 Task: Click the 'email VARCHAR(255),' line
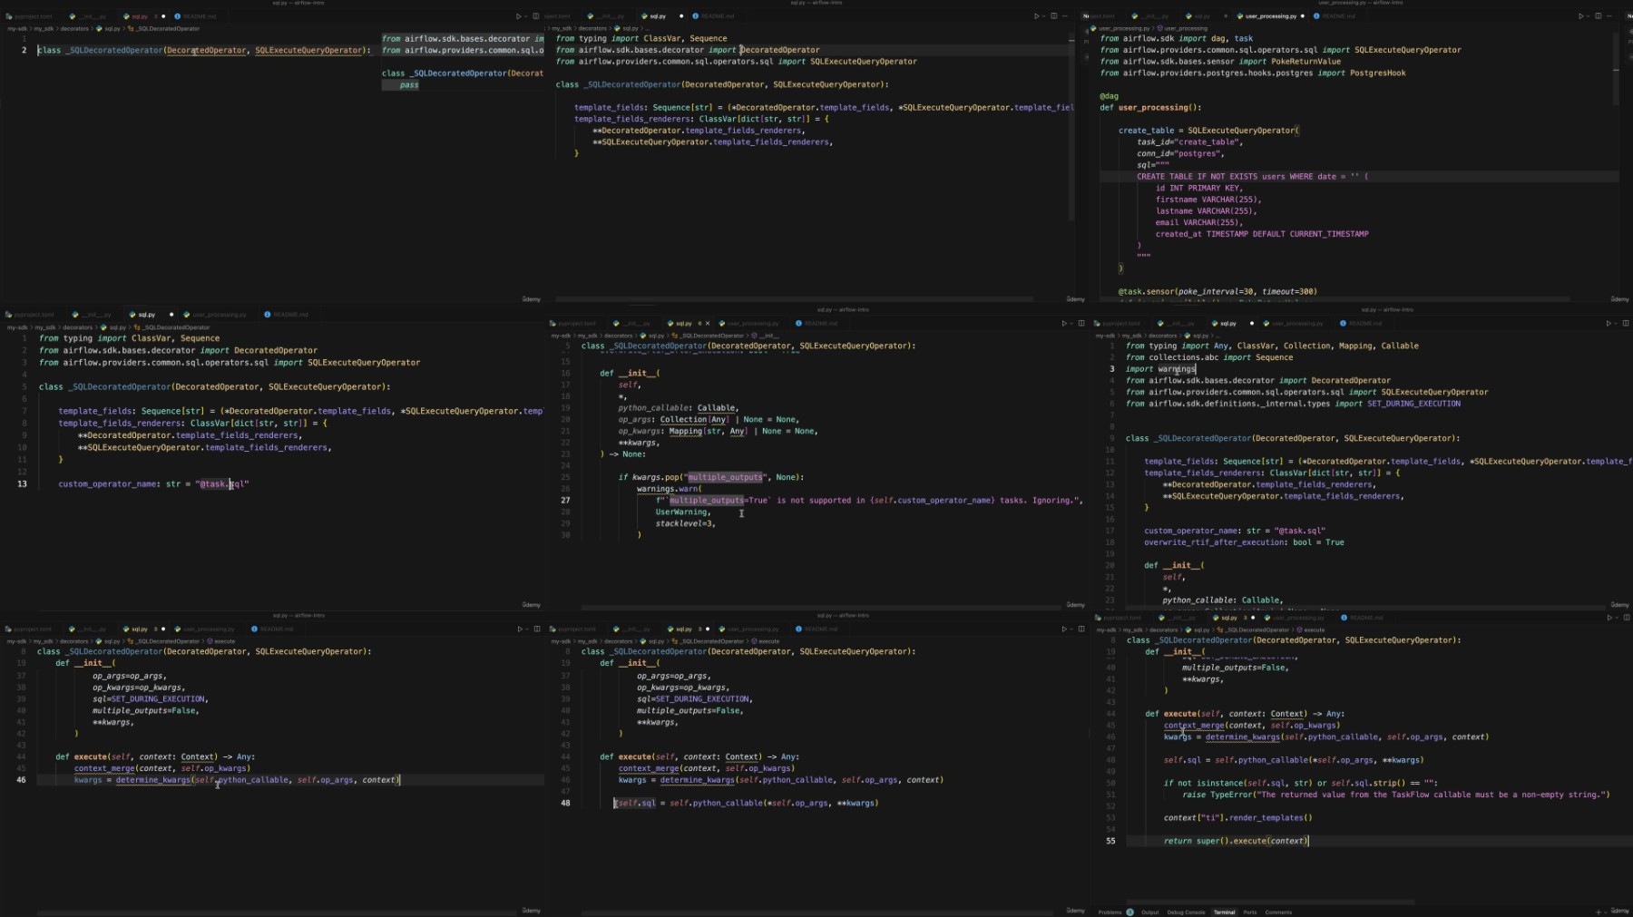[1198, 222]
